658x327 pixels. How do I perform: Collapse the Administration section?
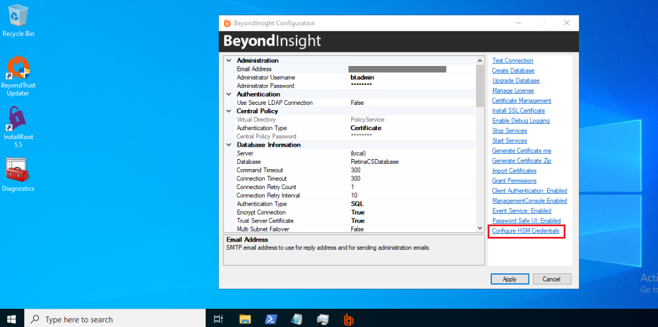click(x=229, y=60)
